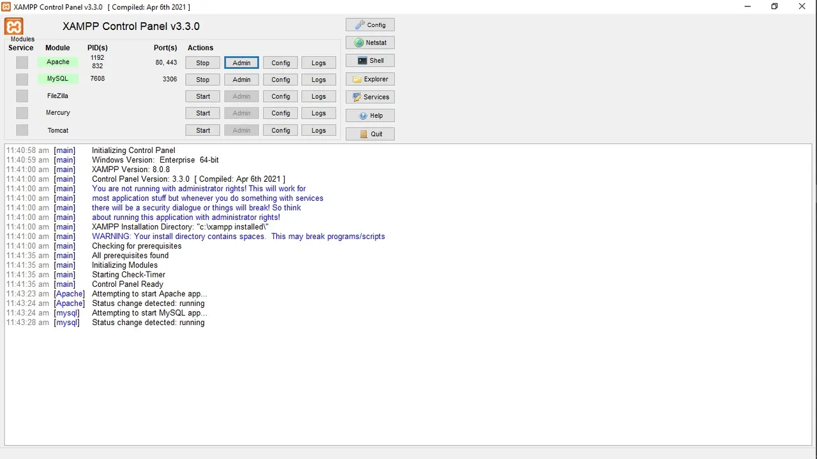Viewport: 817px width, 459px height.
Task: Open Netstat with the globe icon
Action: (370, 43)
